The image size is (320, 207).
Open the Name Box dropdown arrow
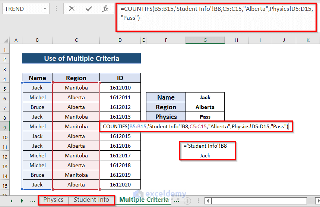(x=45, y=9)
